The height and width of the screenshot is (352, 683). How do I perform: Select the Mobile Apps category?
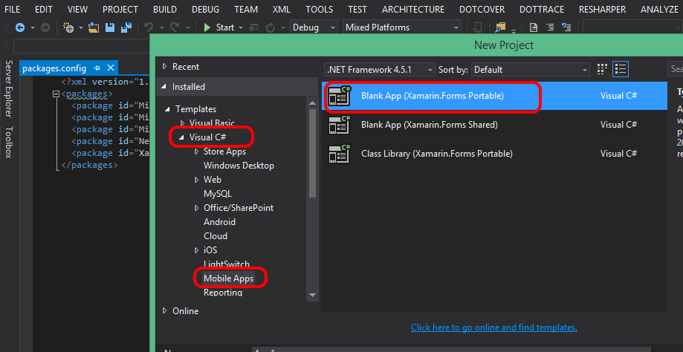(x=228, y=278)
